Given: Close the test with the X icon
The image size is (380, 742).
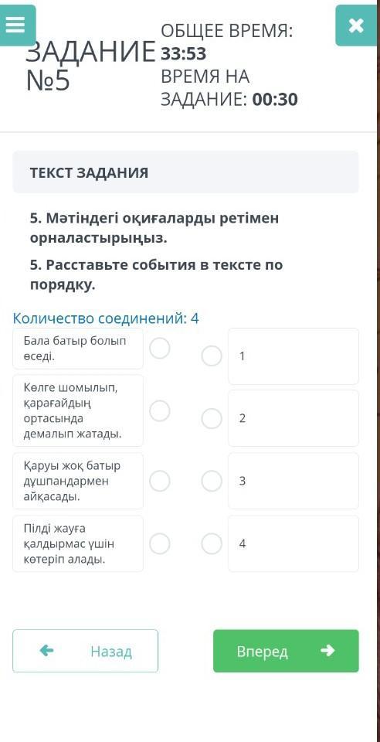Looking at the screenshot, I should (357, 26).
